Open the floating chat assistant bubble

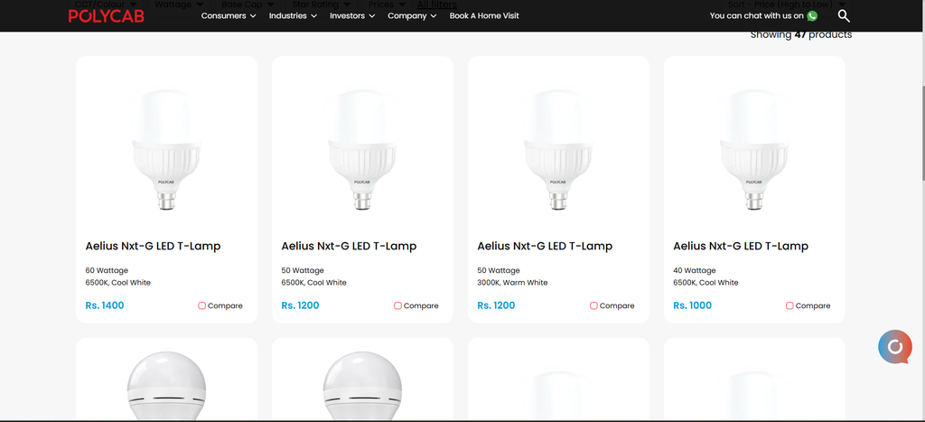click(895, 346)
